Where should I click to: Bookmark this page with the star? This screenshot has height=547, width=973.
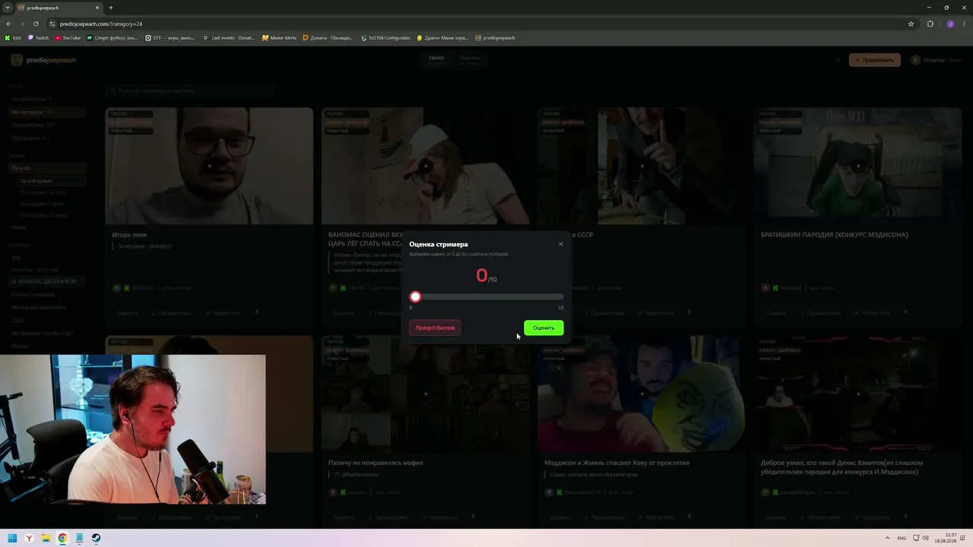pos(911,24)
